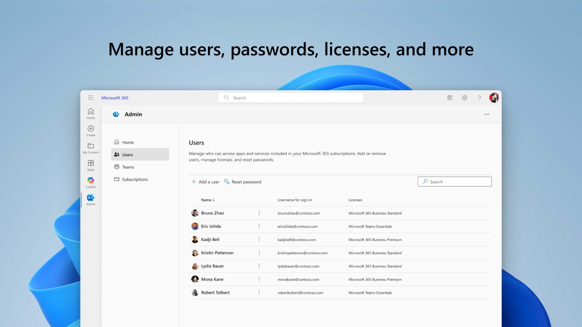Click the top Microsoft 365 search box
Viewport: 582px width, 327px height.
coord(291,98)
